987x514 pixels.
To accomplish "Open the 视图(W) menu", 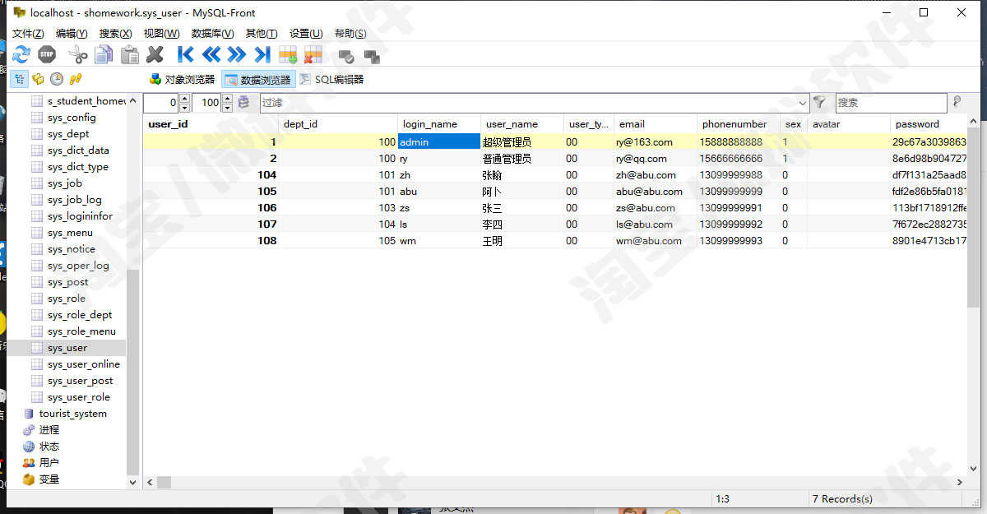I will (x=161, y=33).
